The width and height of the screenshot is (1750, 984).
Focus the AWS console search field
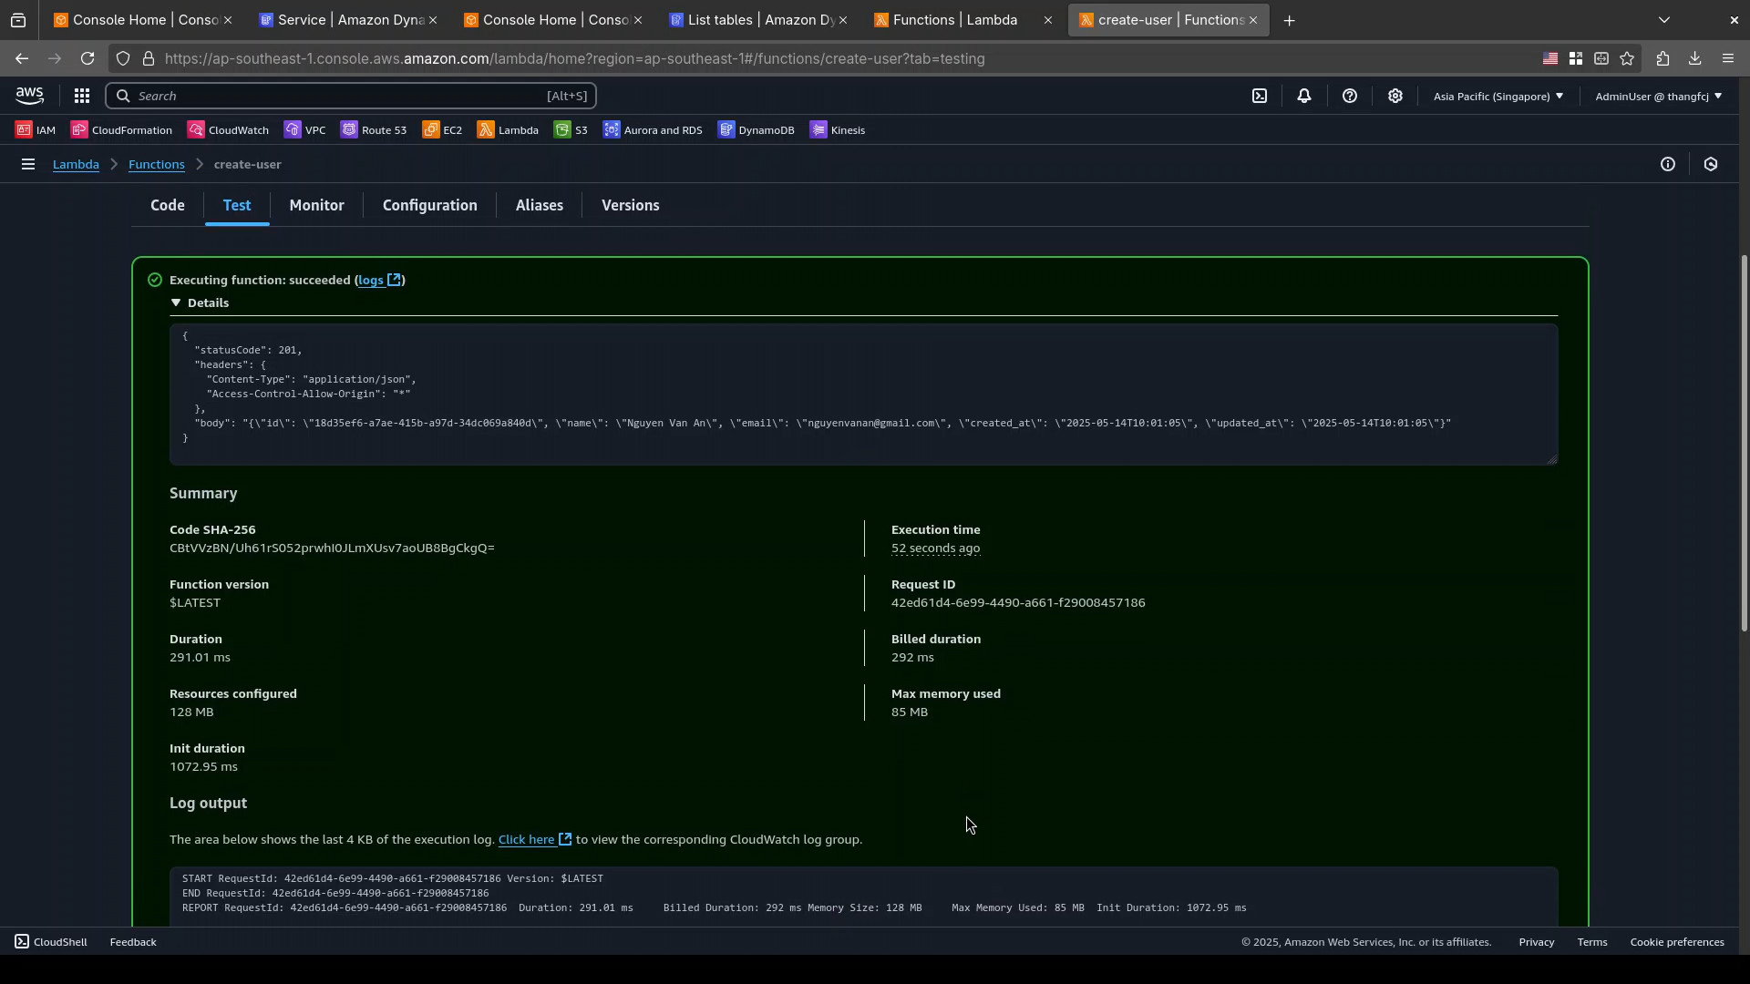351,96
